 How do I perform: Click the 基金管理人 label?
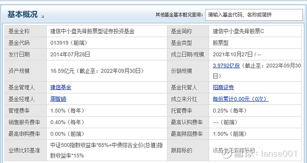tap(21, 87)
